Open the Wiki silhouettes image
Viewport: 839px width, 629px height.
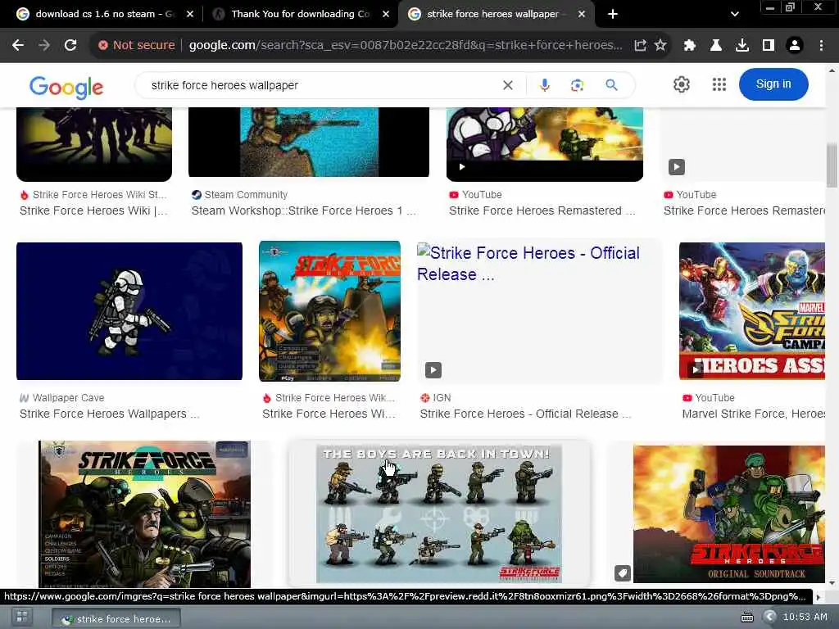pos(94,144)
